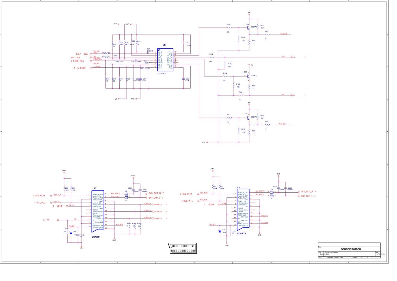Select the SCART_G off-page connector
Viewport: 397px width, 281px height.
[x=157, y=212]
